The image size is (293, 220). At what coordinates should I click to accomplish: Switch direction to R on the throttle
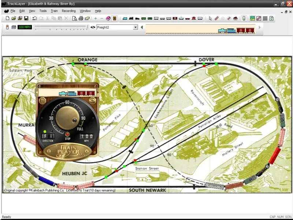point(52,136)
